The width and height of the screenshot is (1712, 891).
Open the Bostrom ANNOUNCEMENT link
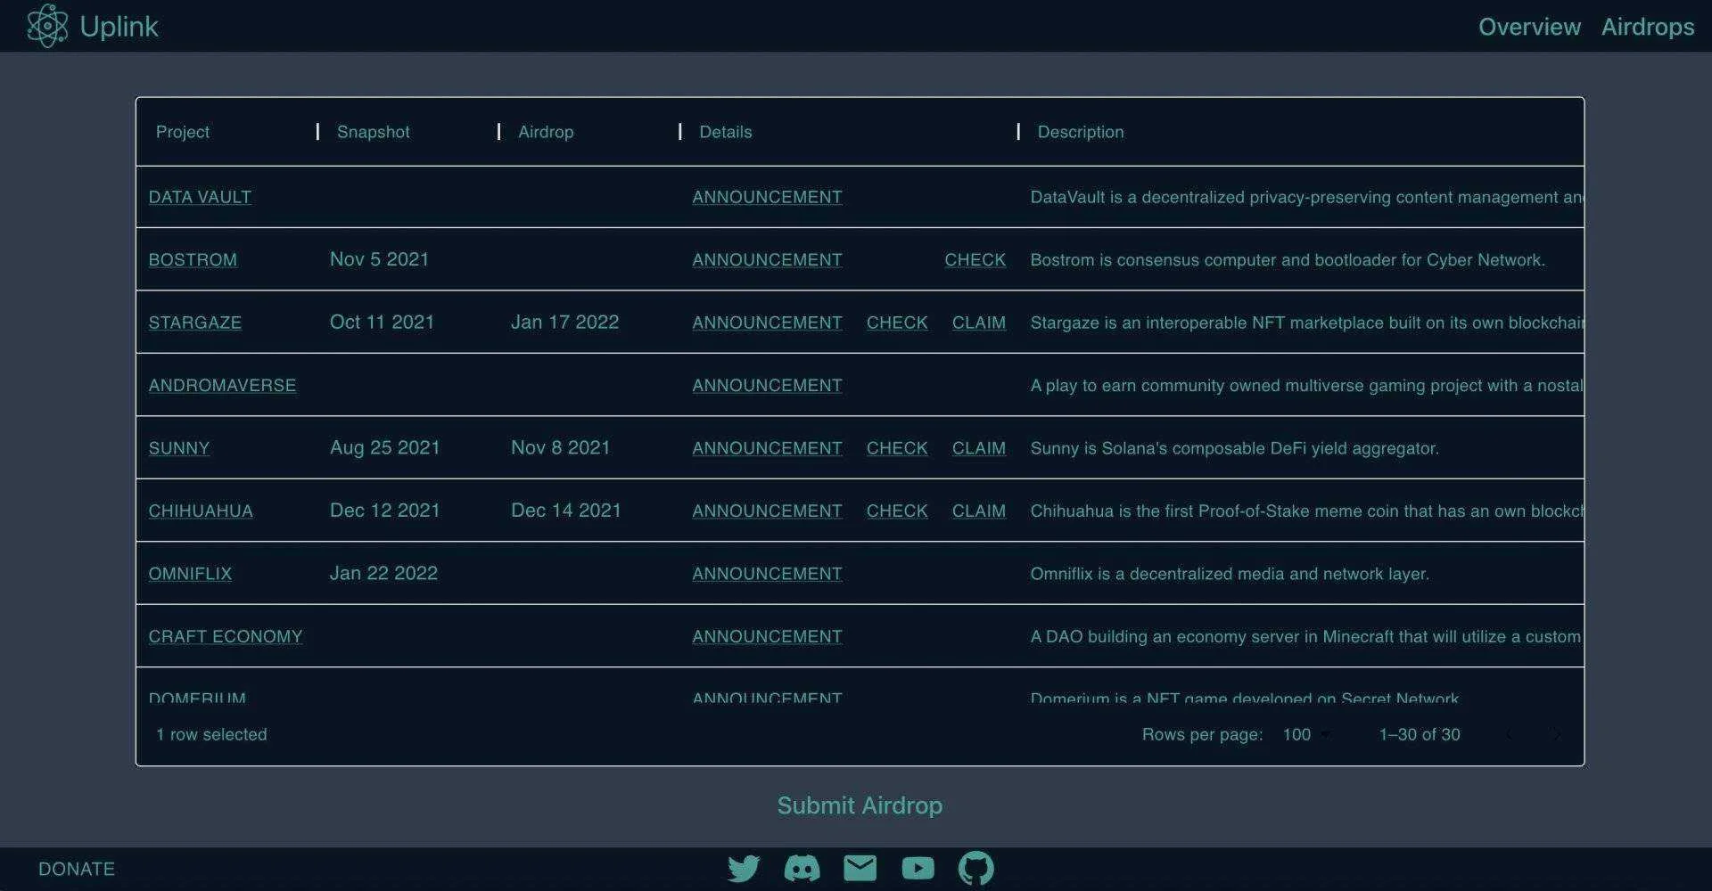[x=767, y=260]
